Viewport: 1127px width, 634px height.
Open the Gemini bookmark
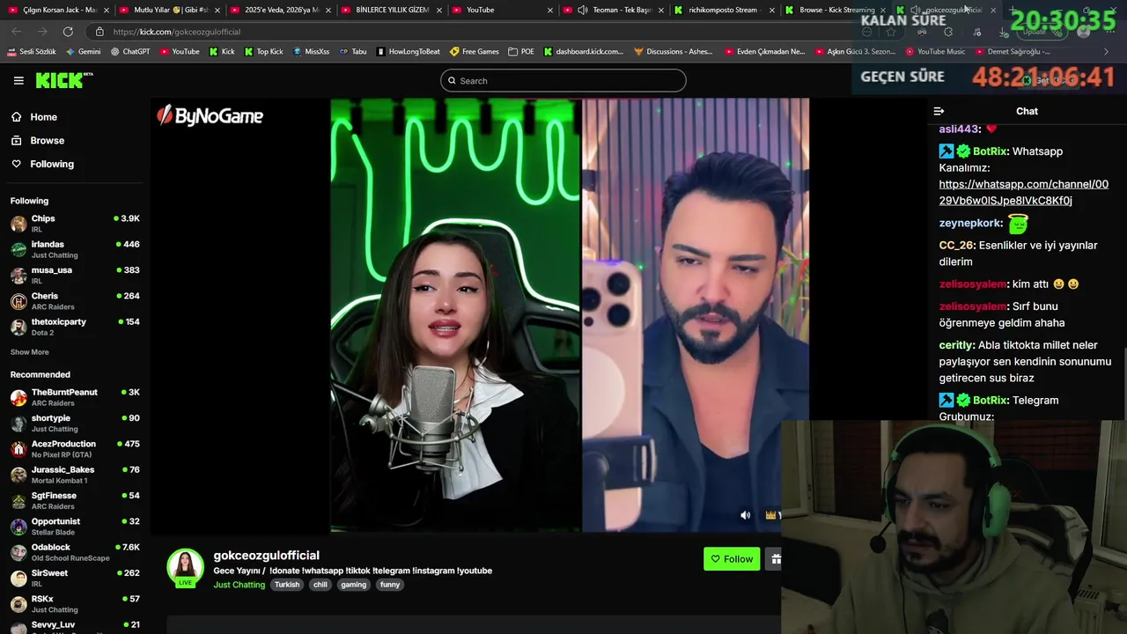[x=84, y=52]
